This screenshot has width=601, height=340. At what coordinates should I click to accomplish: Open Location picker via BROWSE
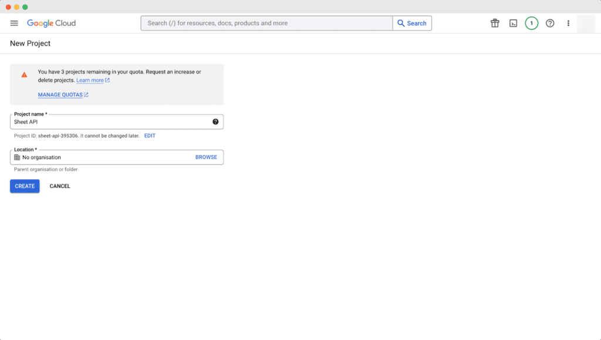(206, 157)
